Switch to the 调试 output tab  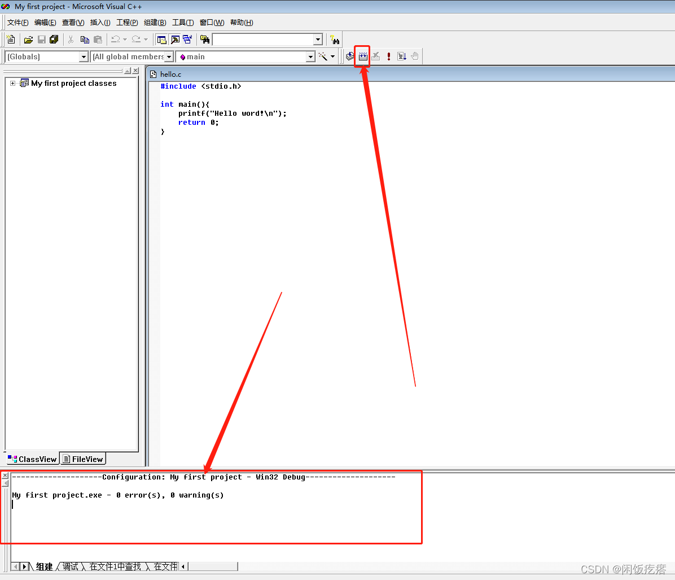click(x=71, y=566)
